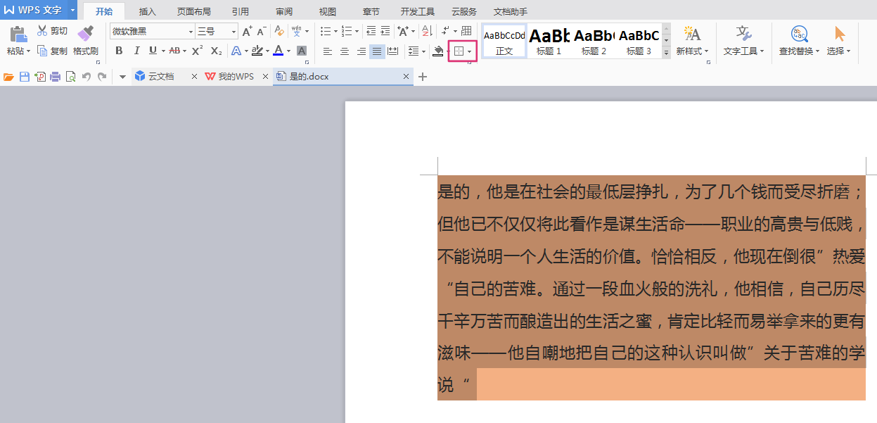
Task: Apply superscript X² formatting
Action: pyautogui.click(x=197, y=51)
